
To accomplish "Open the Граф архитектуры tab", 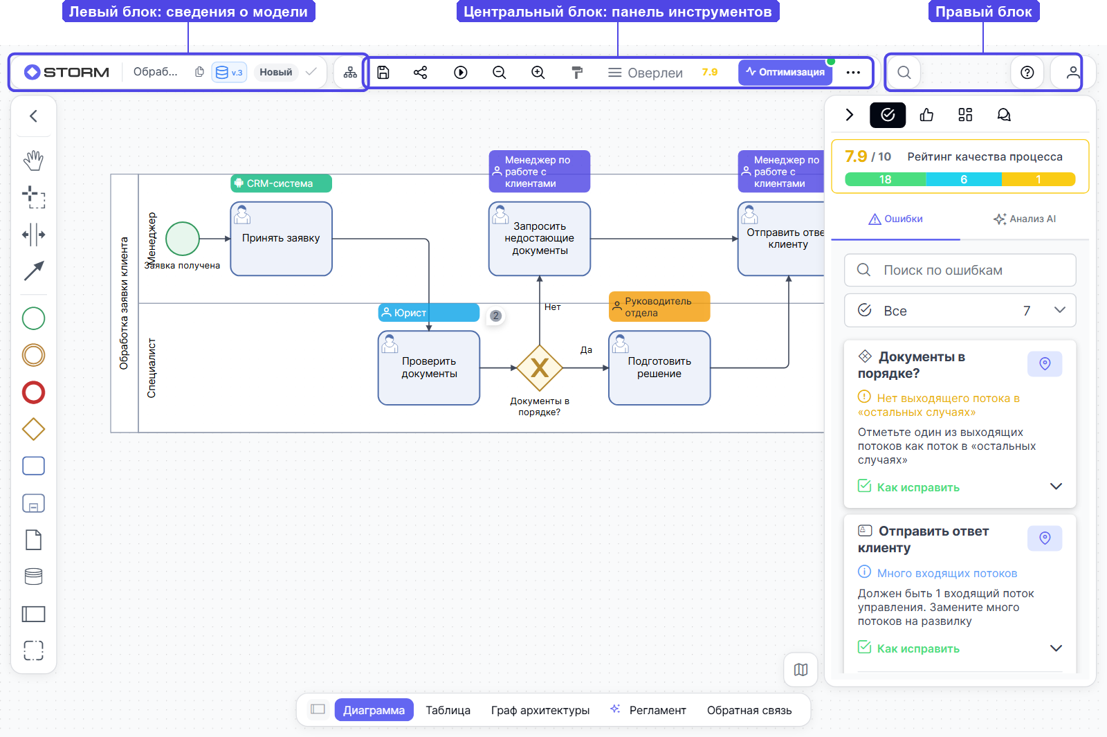I will [x=540, y=710].
